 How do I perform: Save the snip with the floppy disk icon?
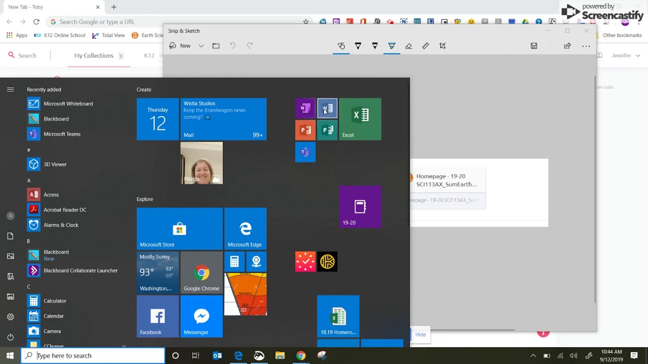(534, 46)
